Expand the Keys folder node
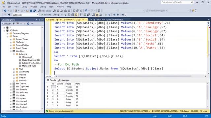 pos(14,69)
